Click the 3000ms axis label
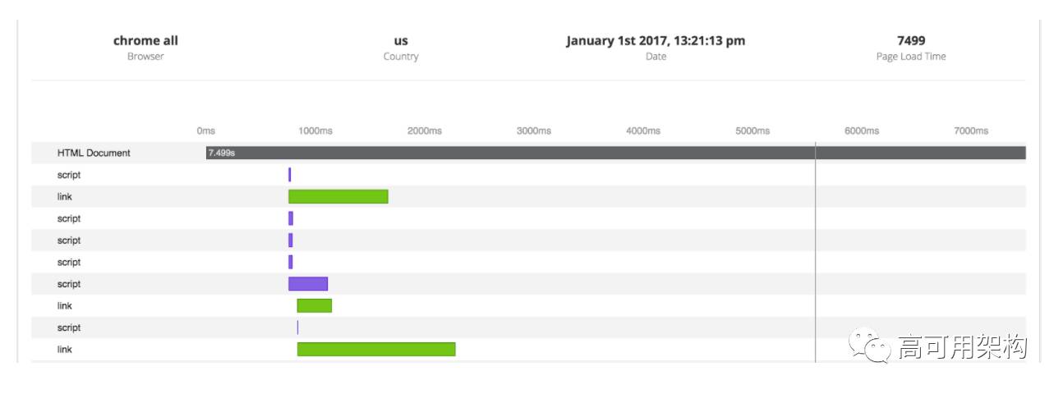Viewport: 1063px width, 394px height. [534, 131]
